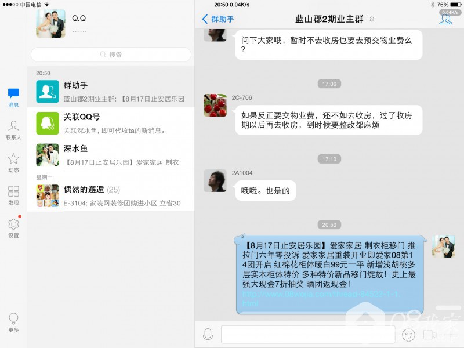Tap the Q.Q profile avatar photo
Screen dimensions: 464x348
click(50, 24)
